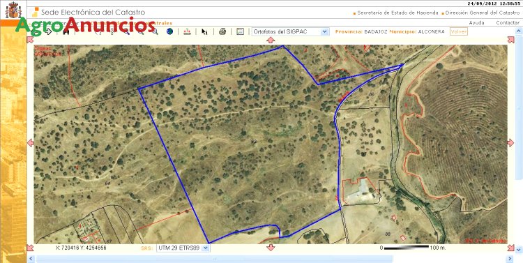Viewport: 523px width, 263px height.
Task: Open the Ayuda link
Action: pyautogui.click(x=477, y=23)
